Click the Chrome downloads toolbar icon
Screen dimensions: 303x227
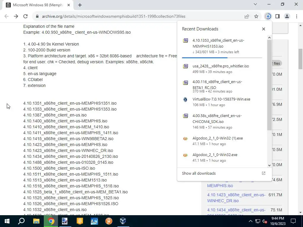pos(268,17)
